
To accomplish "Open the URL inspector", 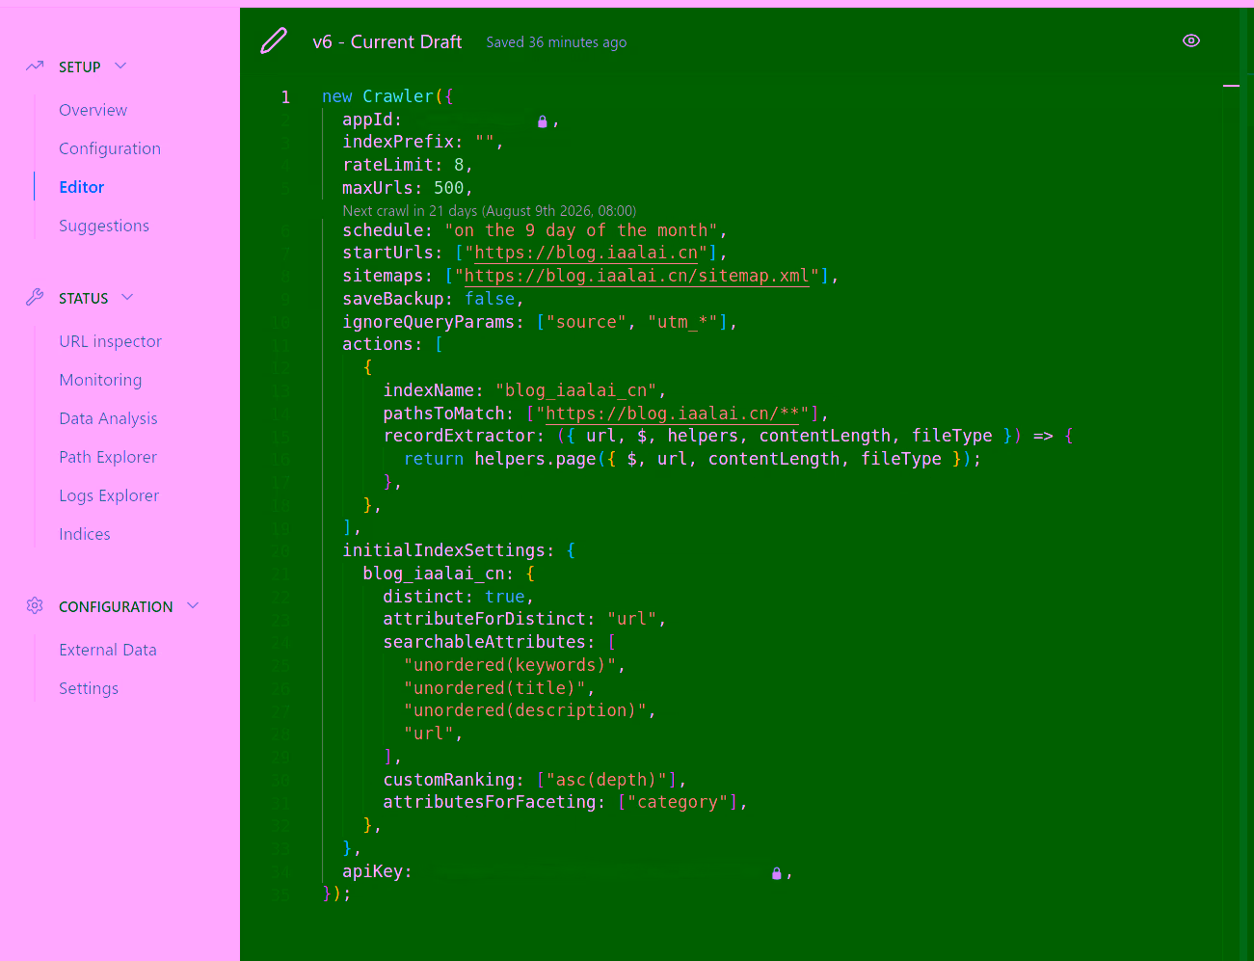I will tap(110, 341).
